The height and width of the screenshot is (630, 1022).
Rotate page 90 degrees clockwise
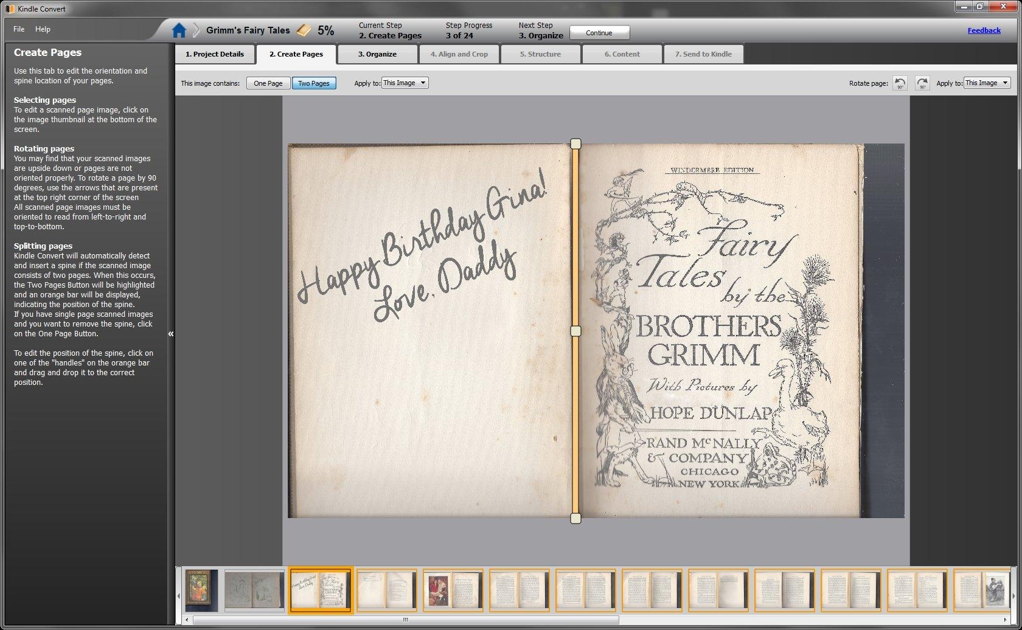click(922, 83)
